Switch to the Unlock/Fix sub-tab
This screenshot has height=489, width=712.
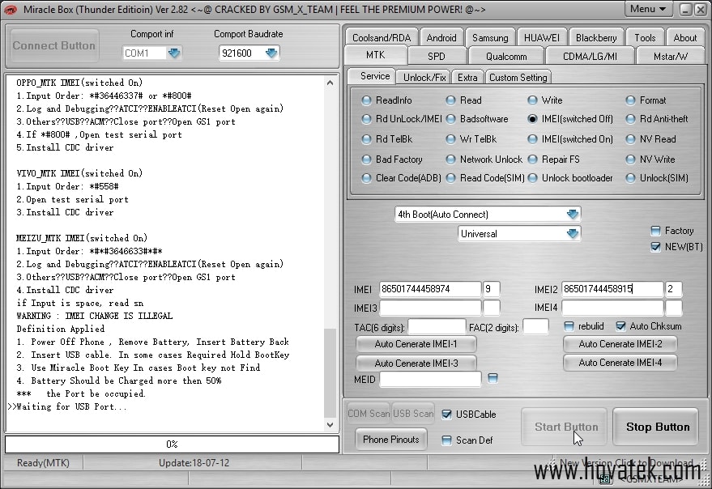point(424,77)
